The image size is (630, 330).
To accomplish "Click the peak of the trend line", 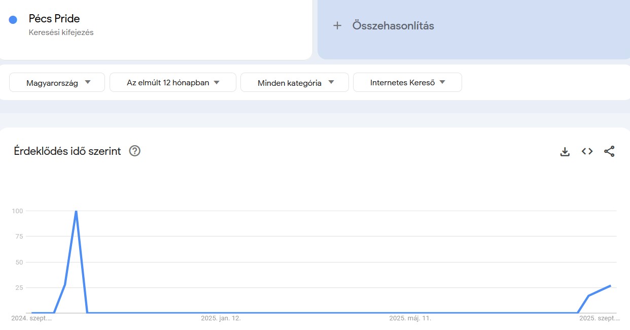I will pyautogui.click(x=76, y=212).
